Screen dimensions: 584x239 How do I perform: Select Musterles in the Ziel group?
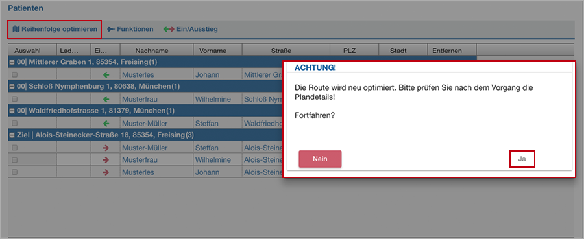point(138,172)
